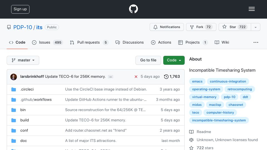The image size is (267, 150).
Task: Click the star icon beside 722 stars
Action: 191,148
